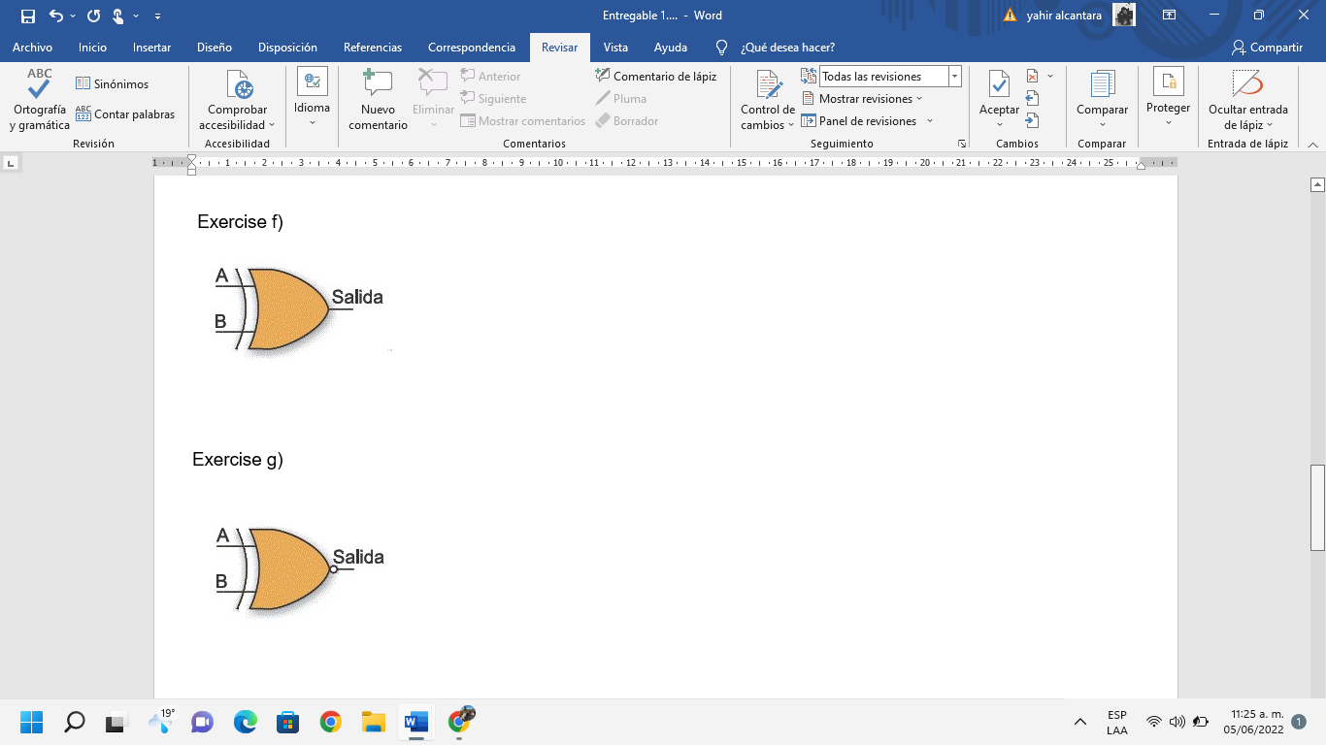
Task: Open Ortografía y gramática check
Action: (40, 100)
